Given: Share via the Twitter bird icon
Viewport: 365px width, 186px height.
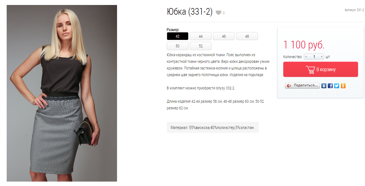Looking at the screenshot, I should 337,86.
